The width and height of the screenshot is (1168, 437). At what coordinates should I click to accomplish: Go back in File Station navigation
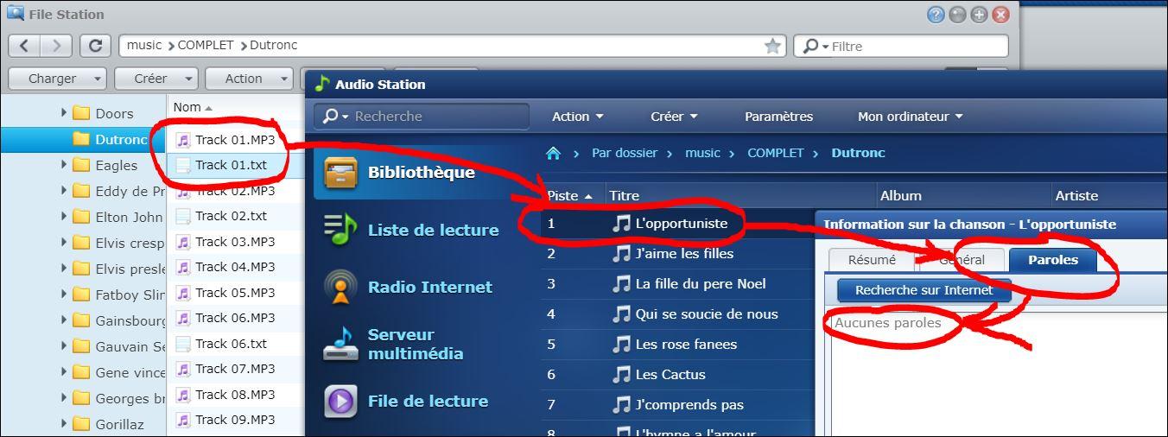(24, 46)
